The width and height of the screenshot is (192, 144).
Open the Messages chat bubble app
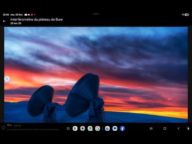click(x=115, y=128)
